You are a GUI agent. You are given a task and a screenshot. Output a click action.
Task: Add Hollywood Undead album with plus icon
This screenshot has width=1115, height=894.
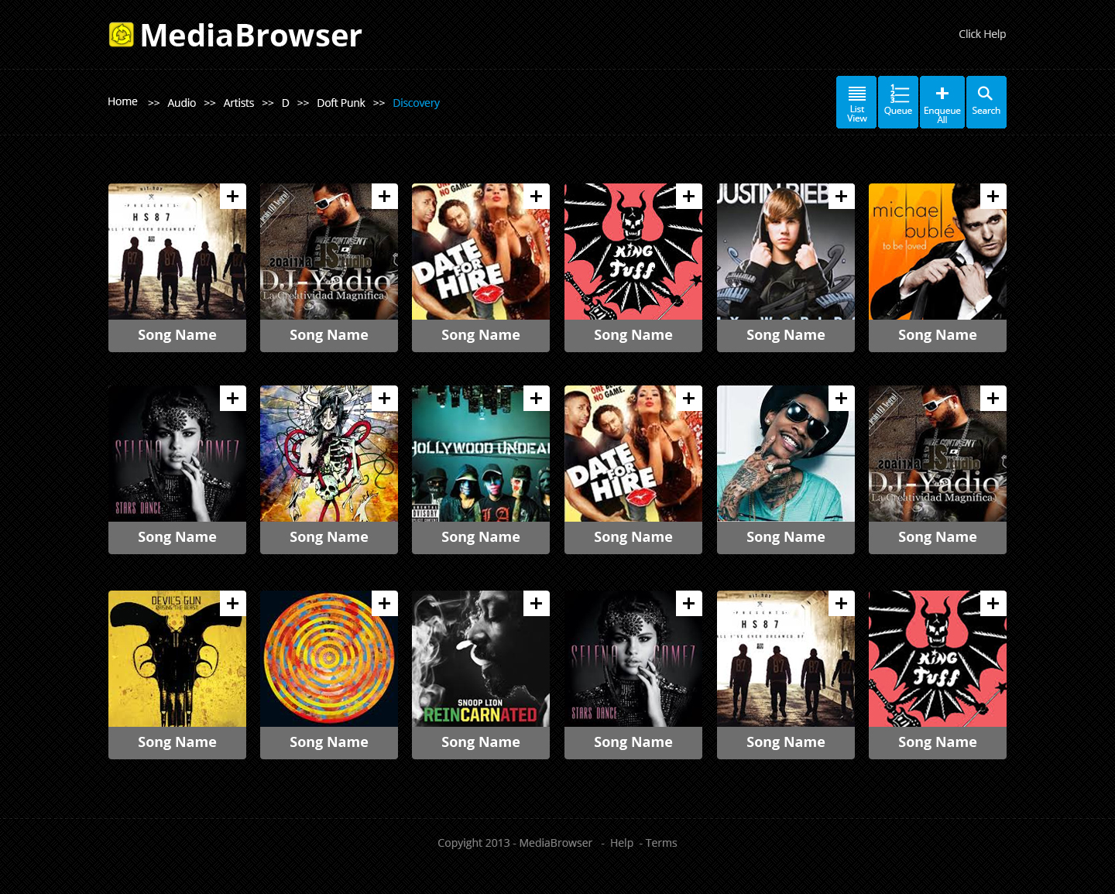[x=537, y=398]
